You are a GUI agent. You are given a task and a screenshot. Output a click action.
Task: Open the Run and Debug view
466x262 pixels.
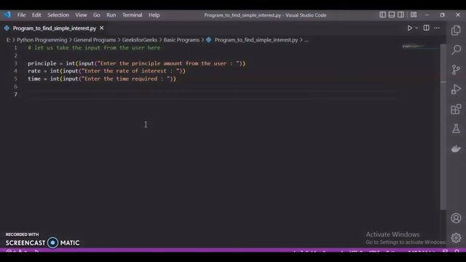[x=456, y=89]
